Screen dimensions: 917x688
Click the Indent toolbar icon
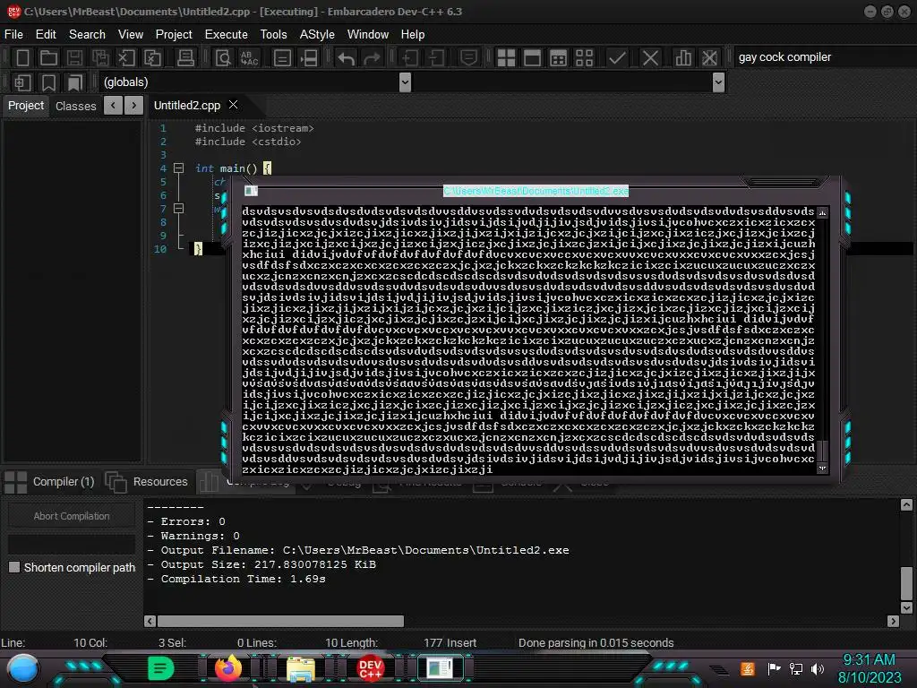[x=410, y=58]
